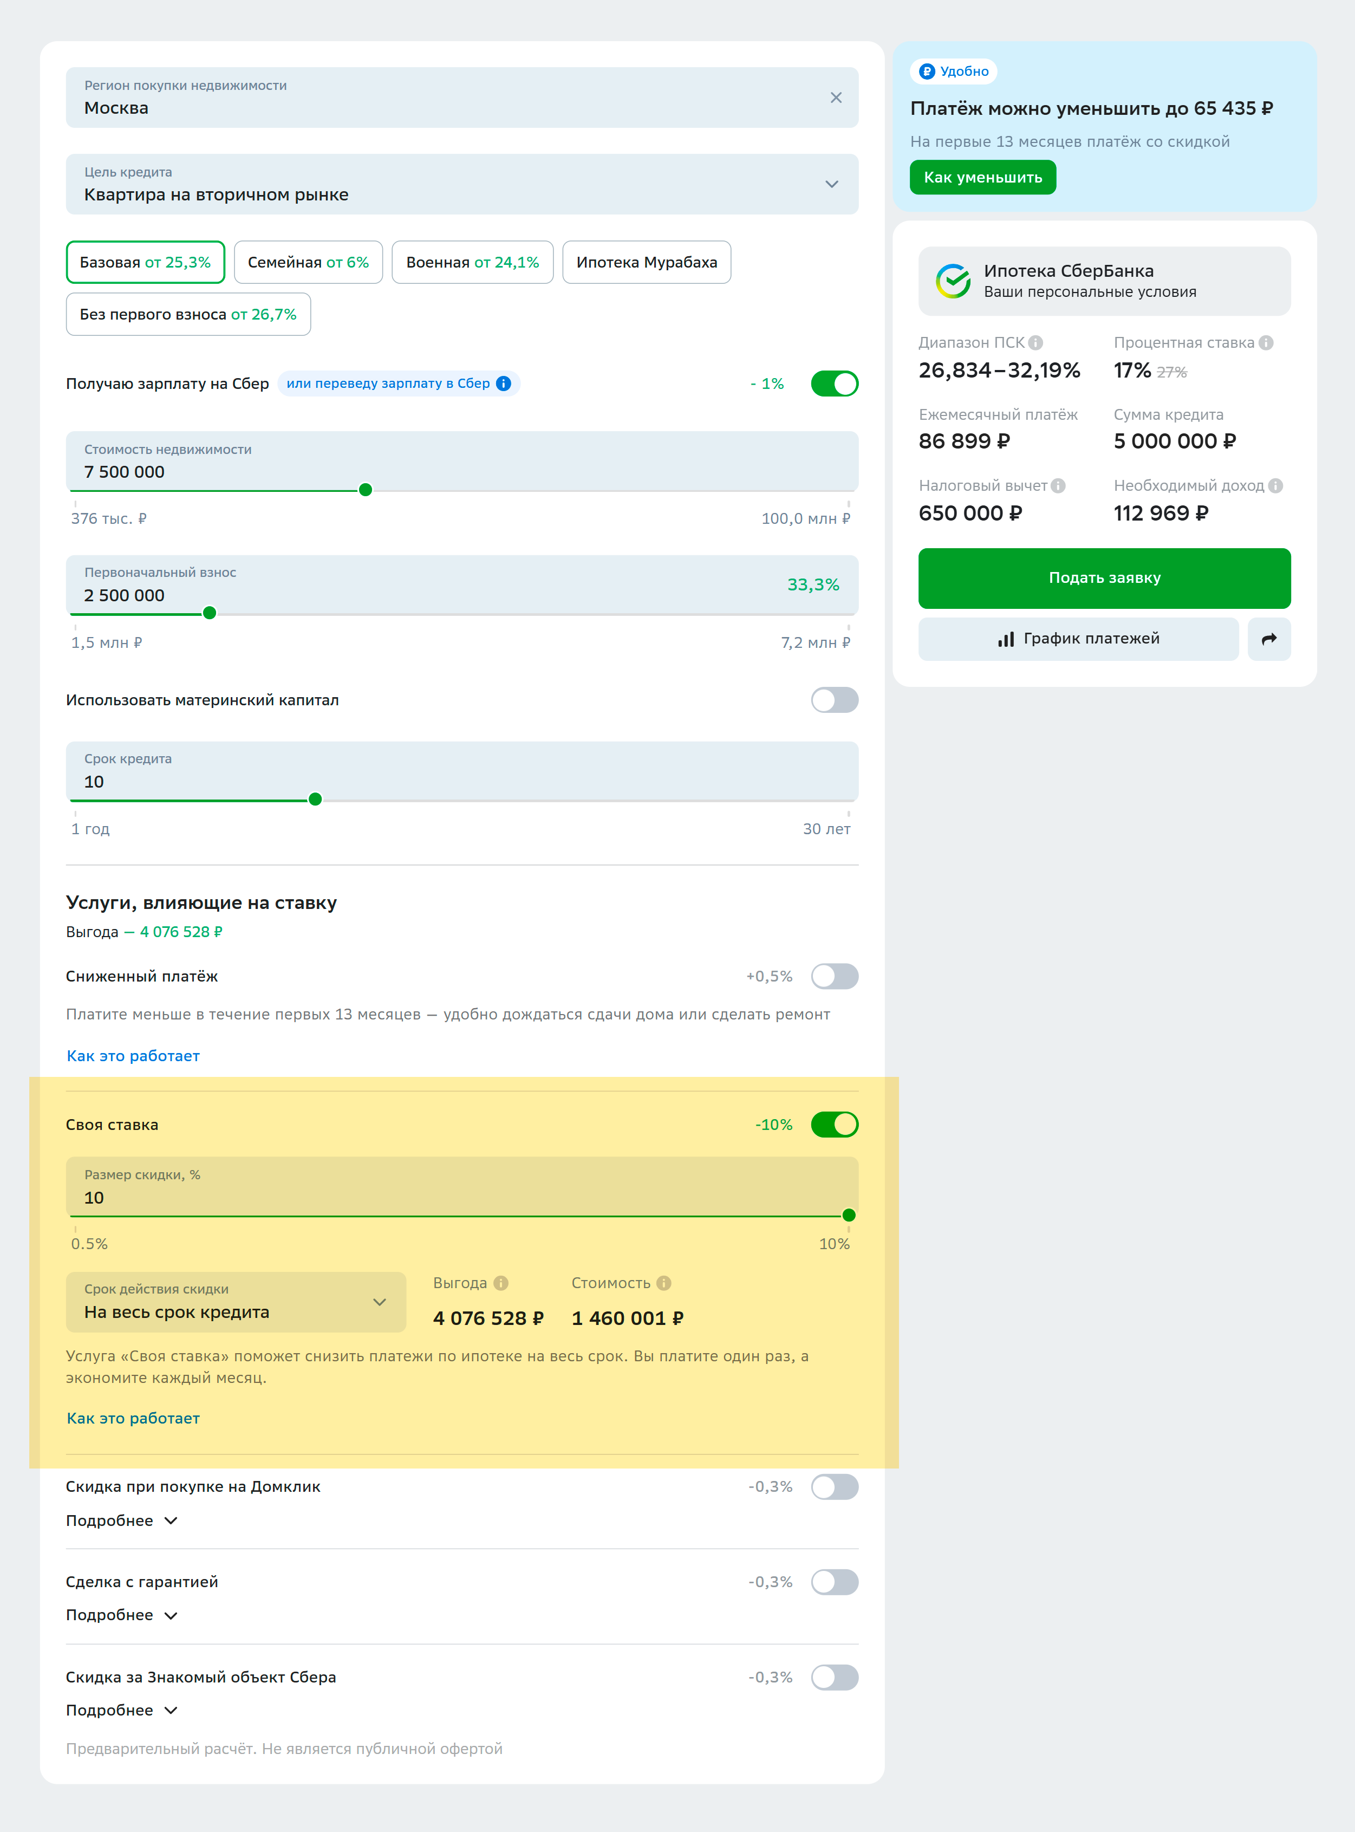The width and height of the screenshot is (1355, 1832).
Task: Enable Сделка с гарантией toggle
Action: [x=834, y=1582]
